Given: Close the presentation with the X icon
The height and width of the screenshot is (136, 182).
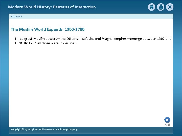Looking at the screenshot, I should 170,7.
